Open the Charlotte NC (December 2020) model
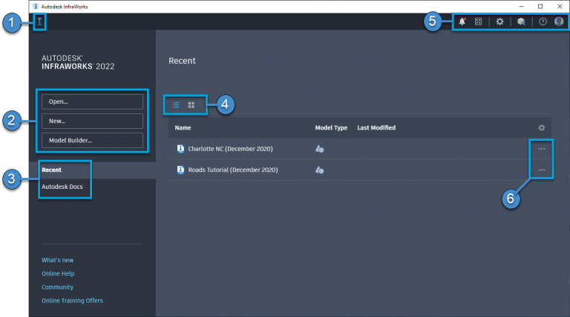 [230, 149]
